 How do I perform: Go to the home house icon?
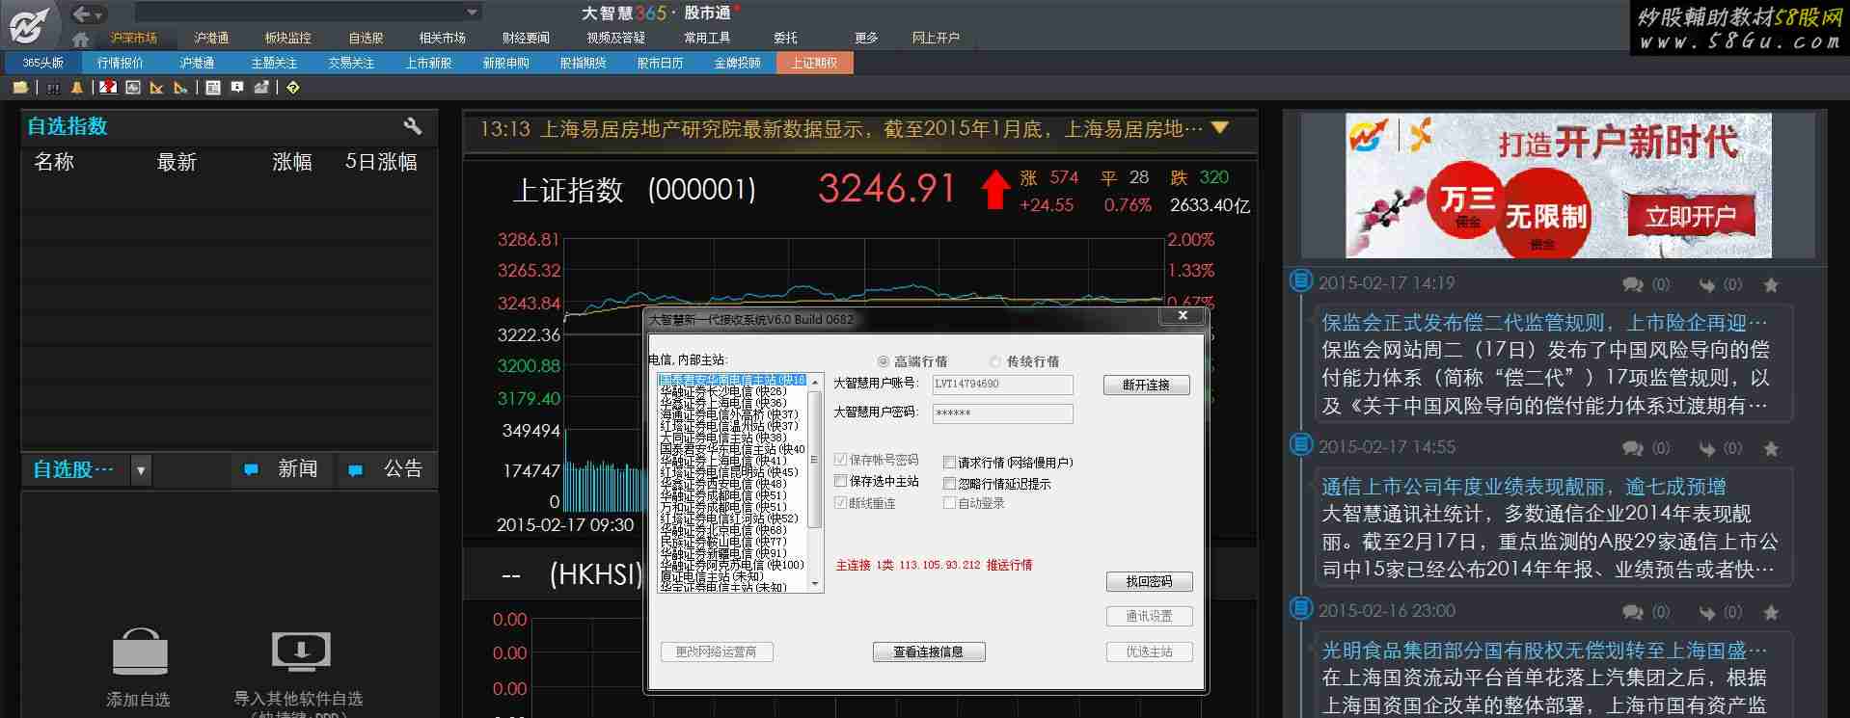81,40
